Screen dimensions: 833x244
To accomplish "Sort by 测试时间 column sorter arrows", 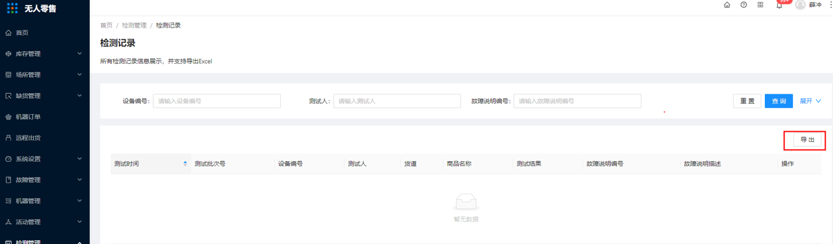I will [x=186, y=164].
